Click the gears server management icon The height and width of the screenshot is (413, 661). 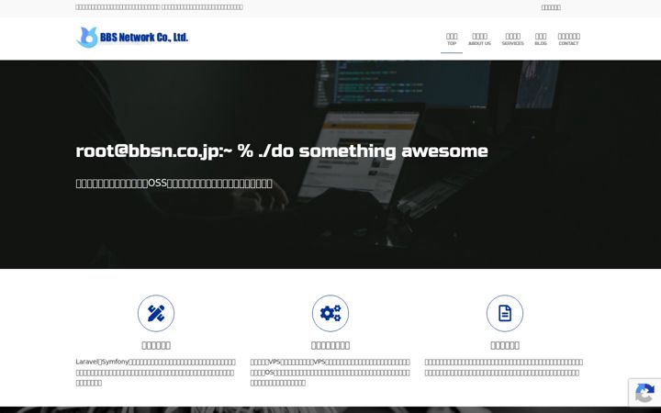(330, 313)
